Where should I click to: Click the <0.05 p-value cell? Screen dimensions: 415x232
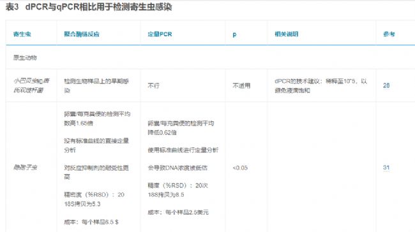pos(240,168)
